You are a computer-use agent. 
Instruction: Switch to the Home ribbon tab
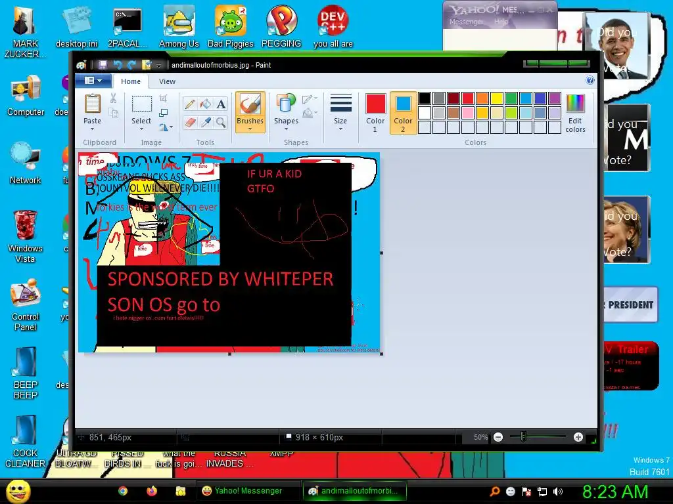coord(131,81)
